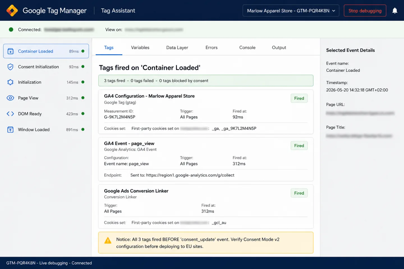Click the blurred Page Title value
Viewport: 404px width, 269px height.
tap(359, 136)
